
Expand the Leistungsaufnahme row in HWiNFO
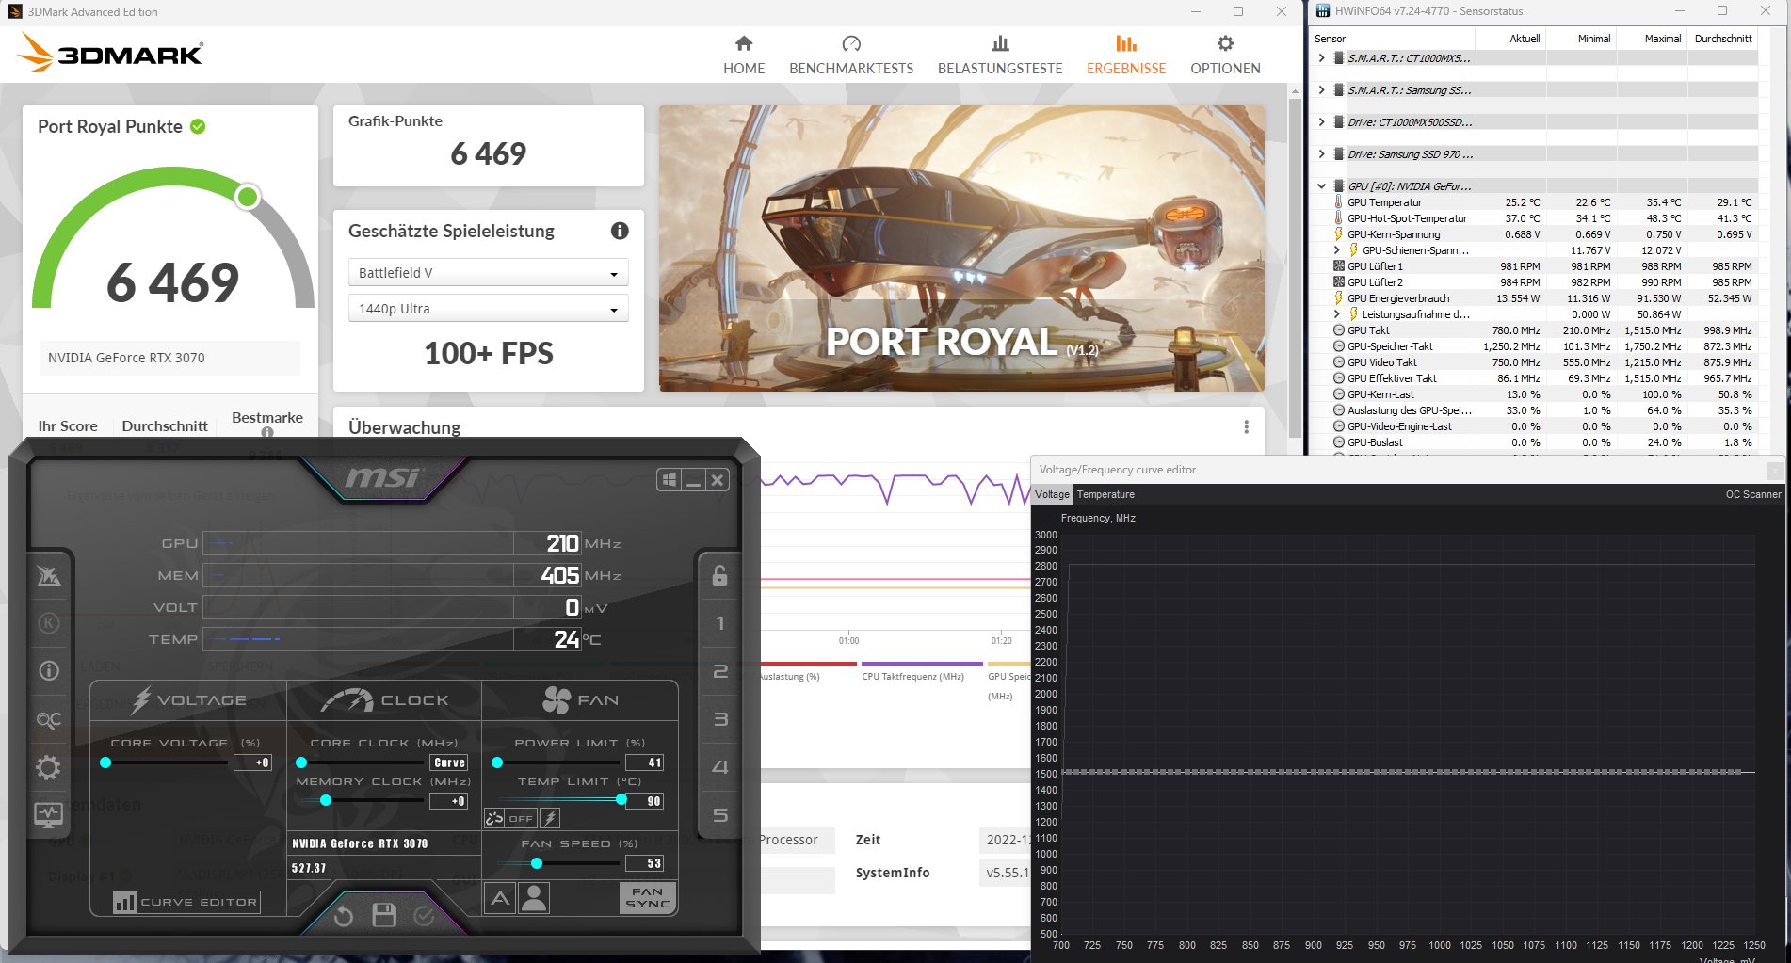[x=1337, y=314]
